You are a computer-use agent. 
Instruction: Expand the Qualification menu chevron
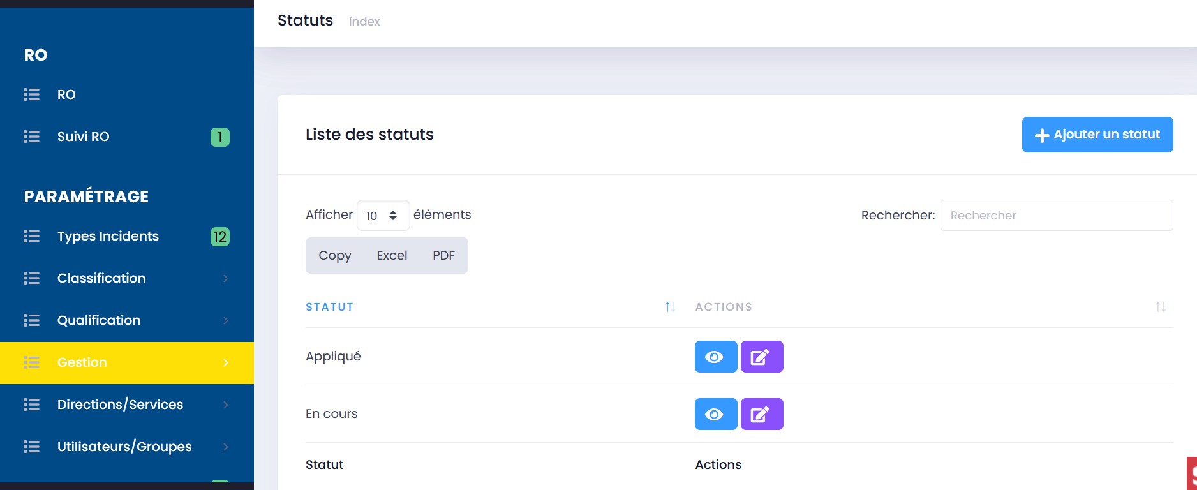coord(225,320)
